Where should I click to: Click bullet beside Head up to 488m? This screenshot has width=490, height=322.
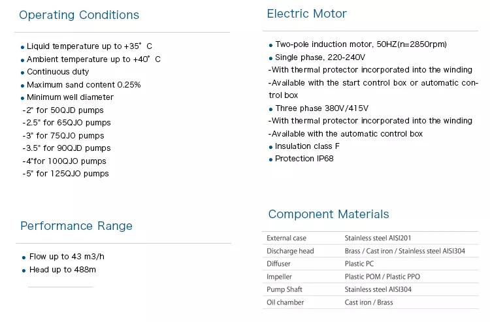(x=24, y=271)
